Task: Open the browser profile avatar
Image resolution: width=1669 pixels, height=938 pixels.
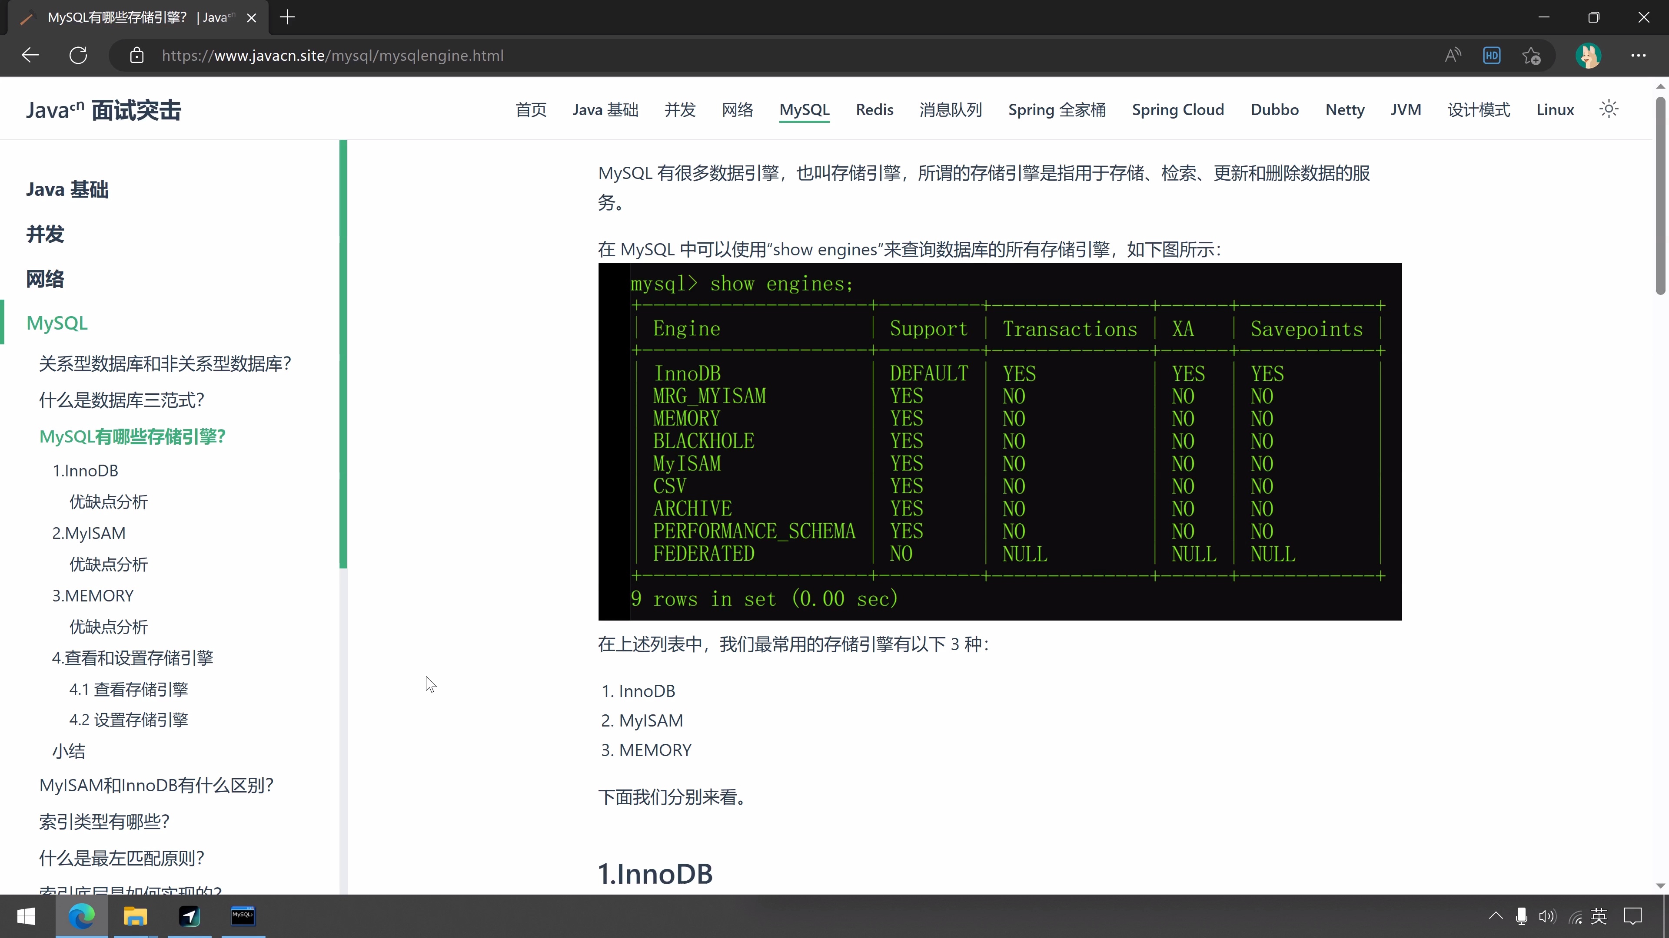Action: 1588,56
